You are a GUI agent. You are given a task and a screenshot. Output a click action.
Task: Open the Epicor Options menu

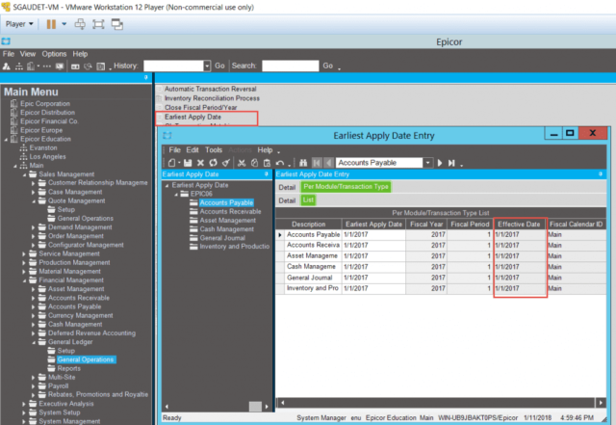coord(54,54)
